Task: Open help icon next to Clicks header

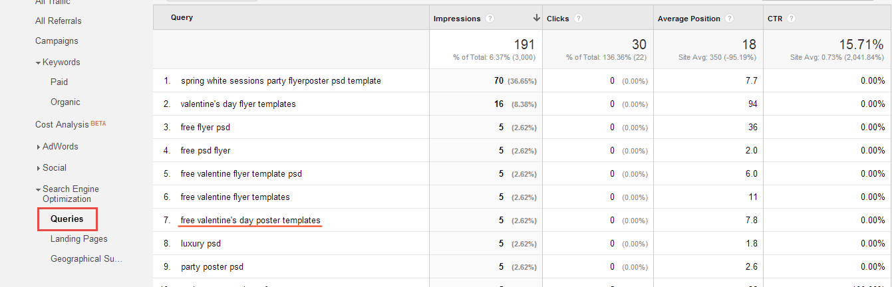Action: (x=578, y=19)
